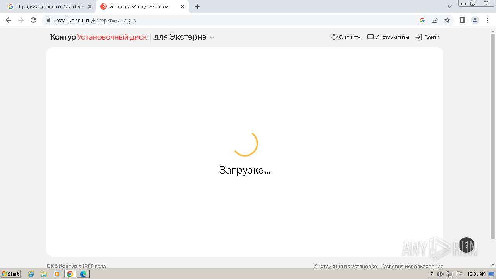Image resolution: width=496 pixels, height=279 pixels.
Task: Open the Google icon in address bar
Action: (x=422, y=20)
